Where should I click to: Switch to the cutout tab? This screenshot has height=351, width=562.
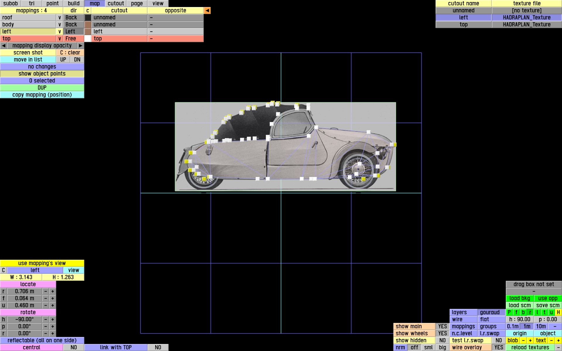coord(116,4)
